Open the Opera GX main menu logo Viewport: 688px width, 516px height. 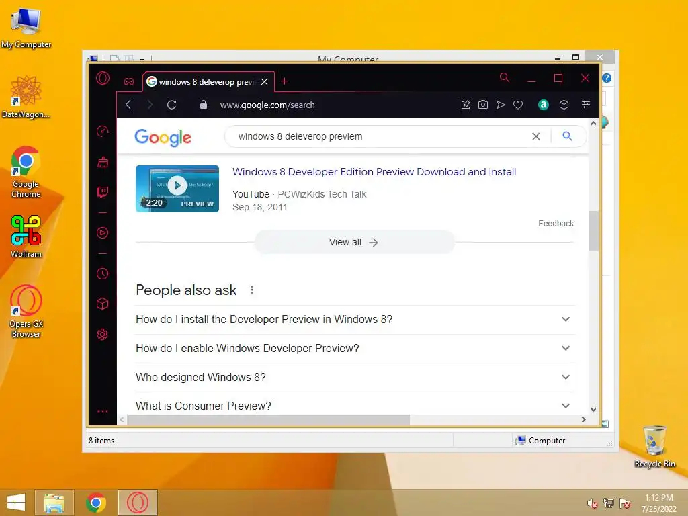coord(103,78)
